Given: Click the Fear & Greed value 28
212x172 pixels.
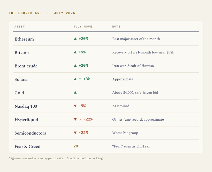Looking at the screenshot, I should [76, 146].
